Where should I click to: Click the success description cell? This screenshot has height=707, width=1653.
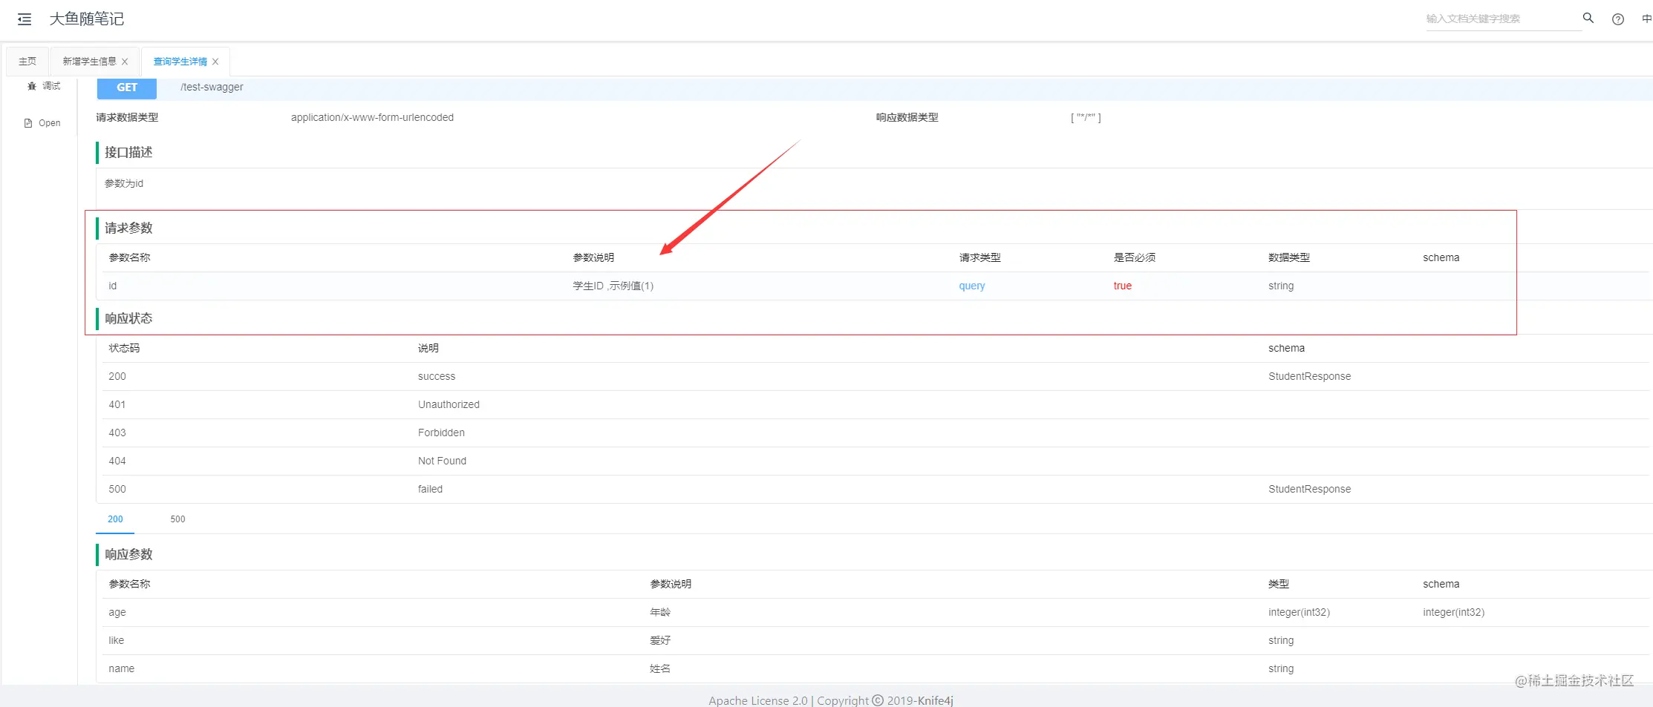(437, 376)
